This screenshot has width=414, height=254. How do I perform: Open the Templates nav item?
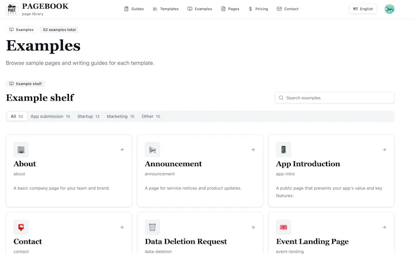pyautogui.click(x=166, y=9)
